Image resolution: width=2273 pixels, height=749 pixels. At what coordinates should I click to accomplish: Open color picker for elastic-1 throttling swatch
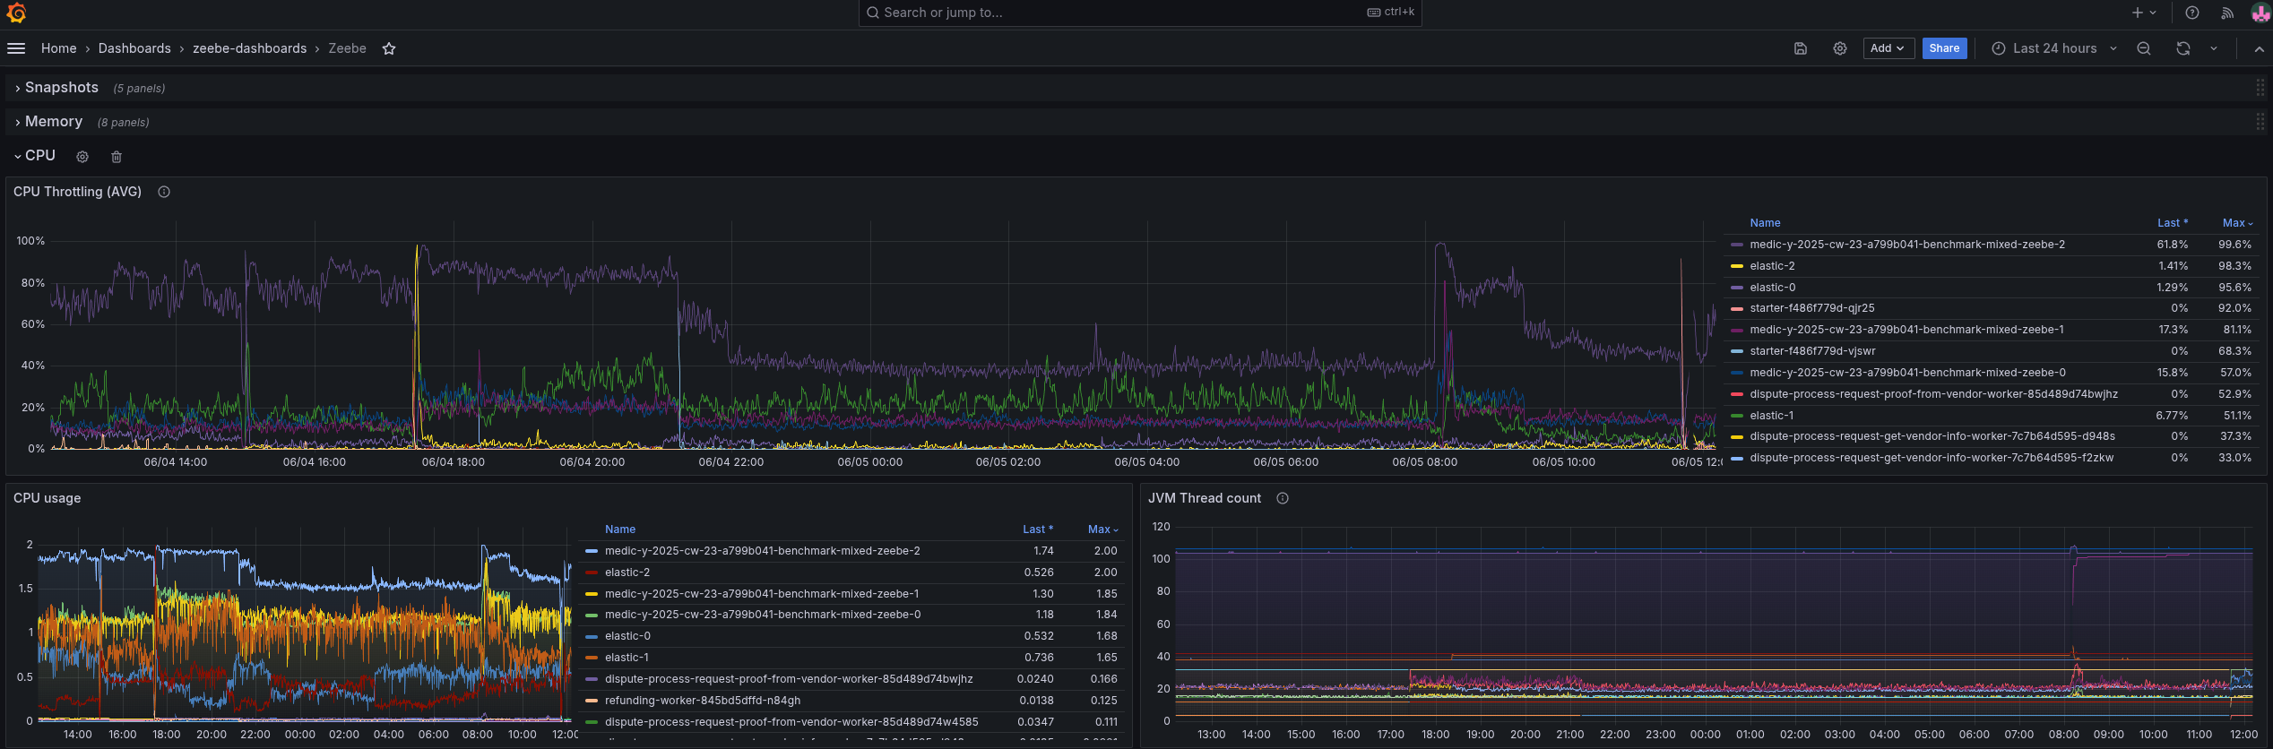click(1737, 416)
